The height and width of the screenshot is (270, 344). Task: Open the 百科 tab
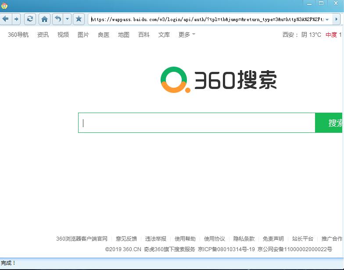click(x=144, y=35)
